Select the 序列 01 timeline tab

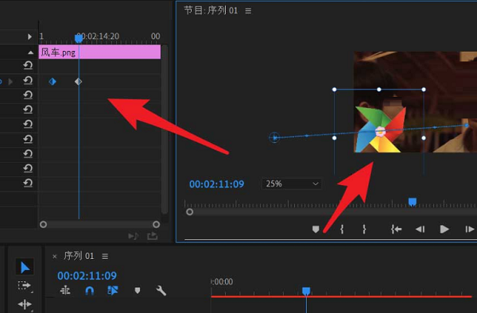coord(79,256)
